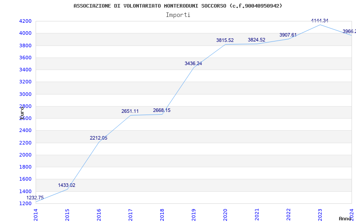The image size is (356, 223).
Task: Click the 3000 y-axis value
Action: click(25, 94)
